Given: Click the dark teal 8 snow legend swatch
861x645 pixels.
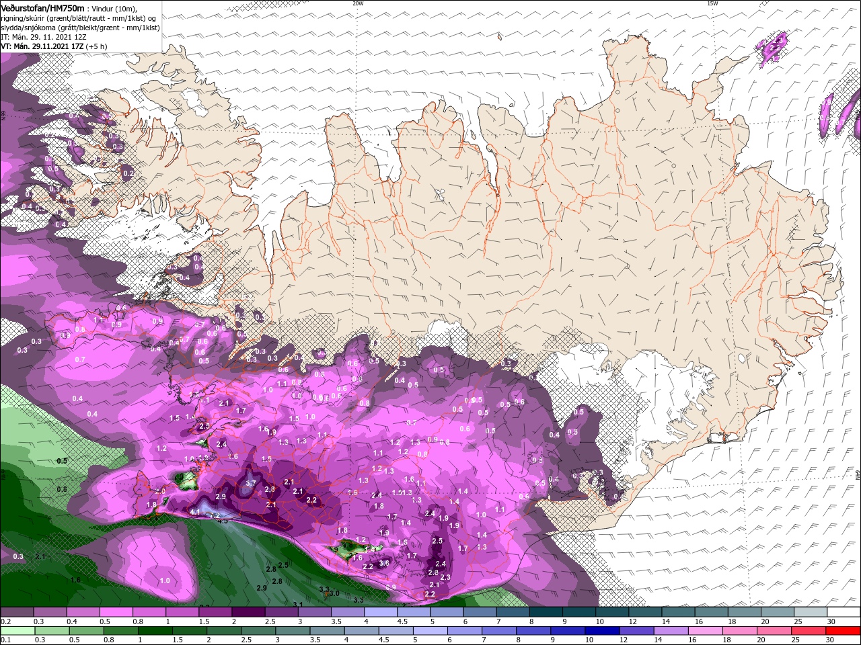Looking at the screenshot, I should (x=546, y=611).
